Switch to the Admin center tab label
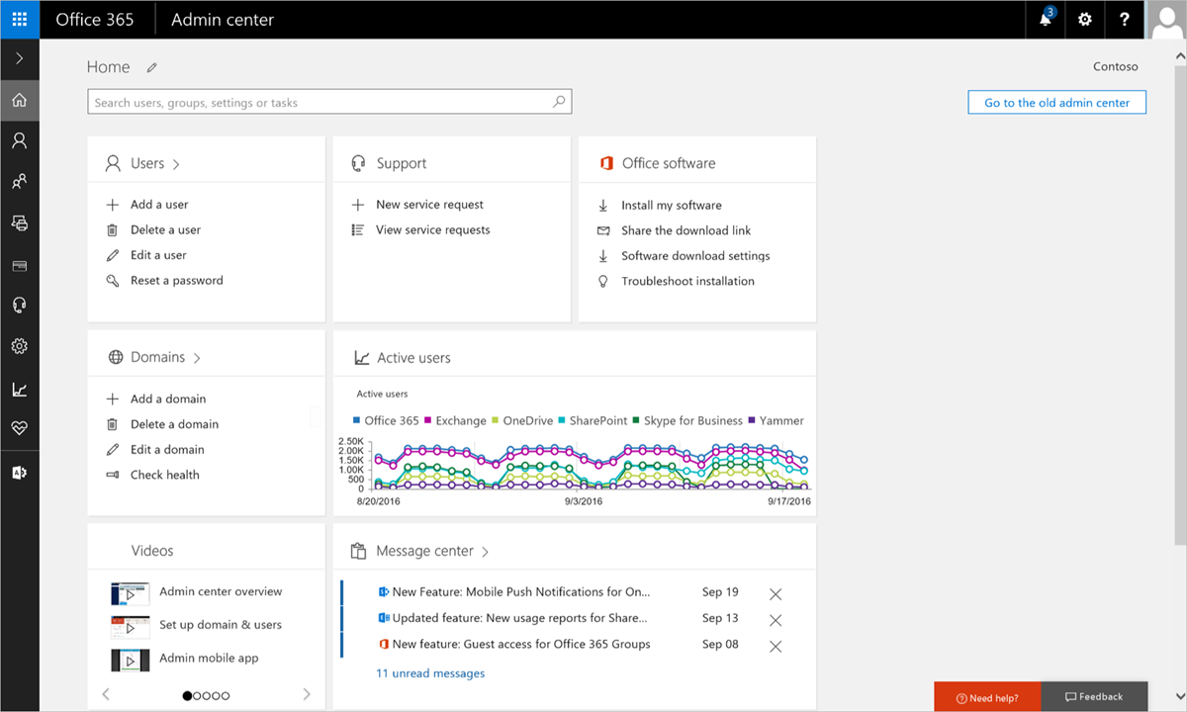Screen dimensions: 1187x712 pos(222,19)
